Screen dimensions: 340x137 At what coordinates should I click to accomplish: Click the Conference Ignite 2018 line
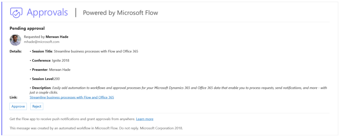pyautogui.click(x=50, y=60)
